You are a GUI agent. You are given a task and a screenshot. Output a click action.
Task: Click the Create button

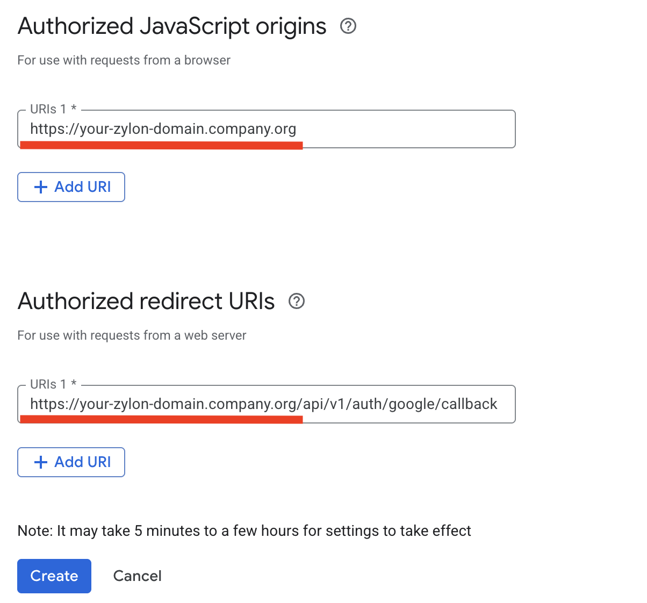click(x=54, y=576)
